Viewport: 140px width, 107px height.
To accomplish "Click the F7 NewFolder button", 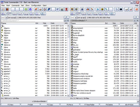I will click(90, 105).
